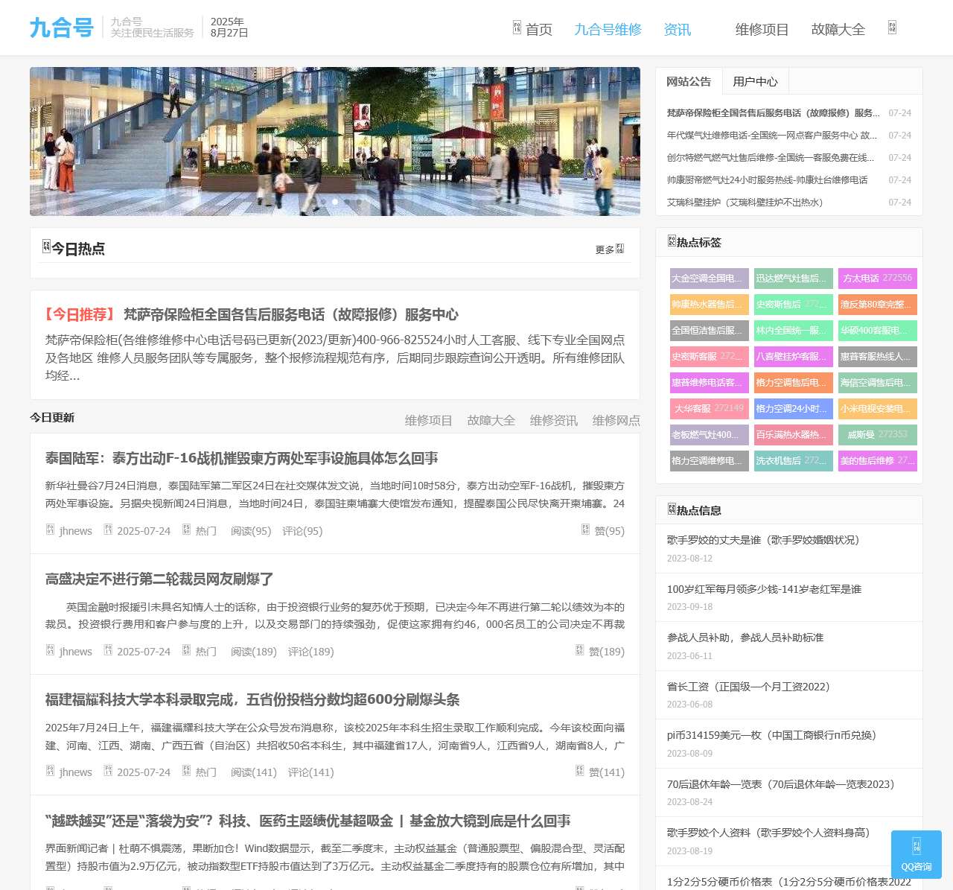Select the highlighted carousel indicator dot on banner

[x=335, y=202]
